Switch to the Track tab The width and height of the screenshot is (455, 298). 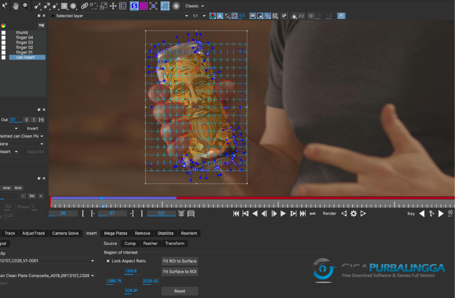pyautogui.click(x=10, y=233)
